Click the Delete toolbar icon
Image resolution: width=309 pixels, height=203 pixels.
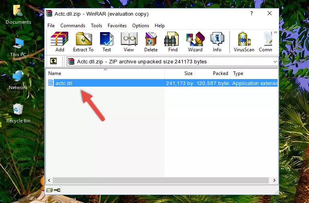(x=151, y=42)
